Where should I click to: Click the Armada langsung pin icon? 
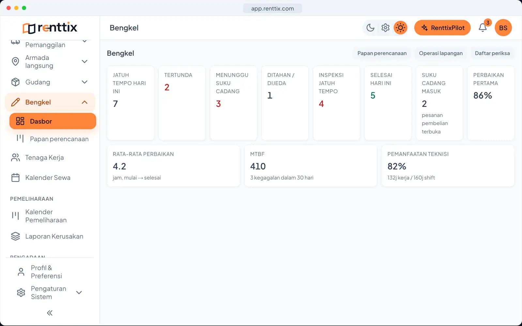coord(15,62)
